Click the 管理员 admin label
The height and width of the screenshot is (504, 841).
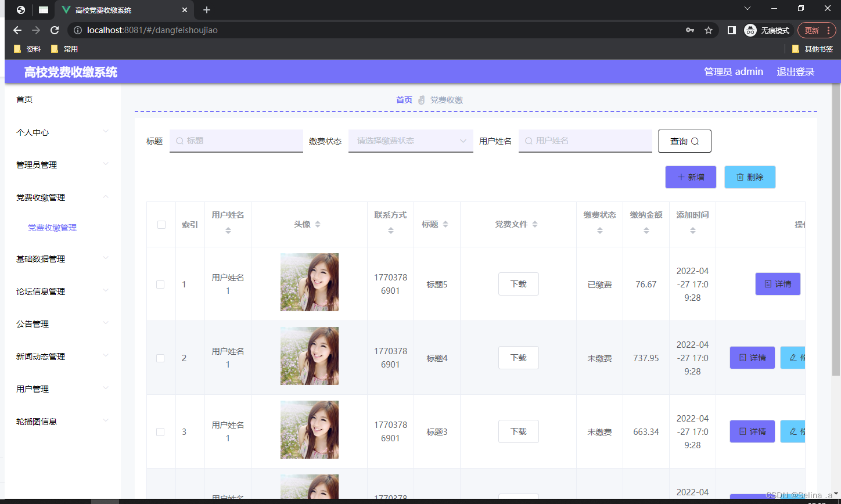point(734,71)
